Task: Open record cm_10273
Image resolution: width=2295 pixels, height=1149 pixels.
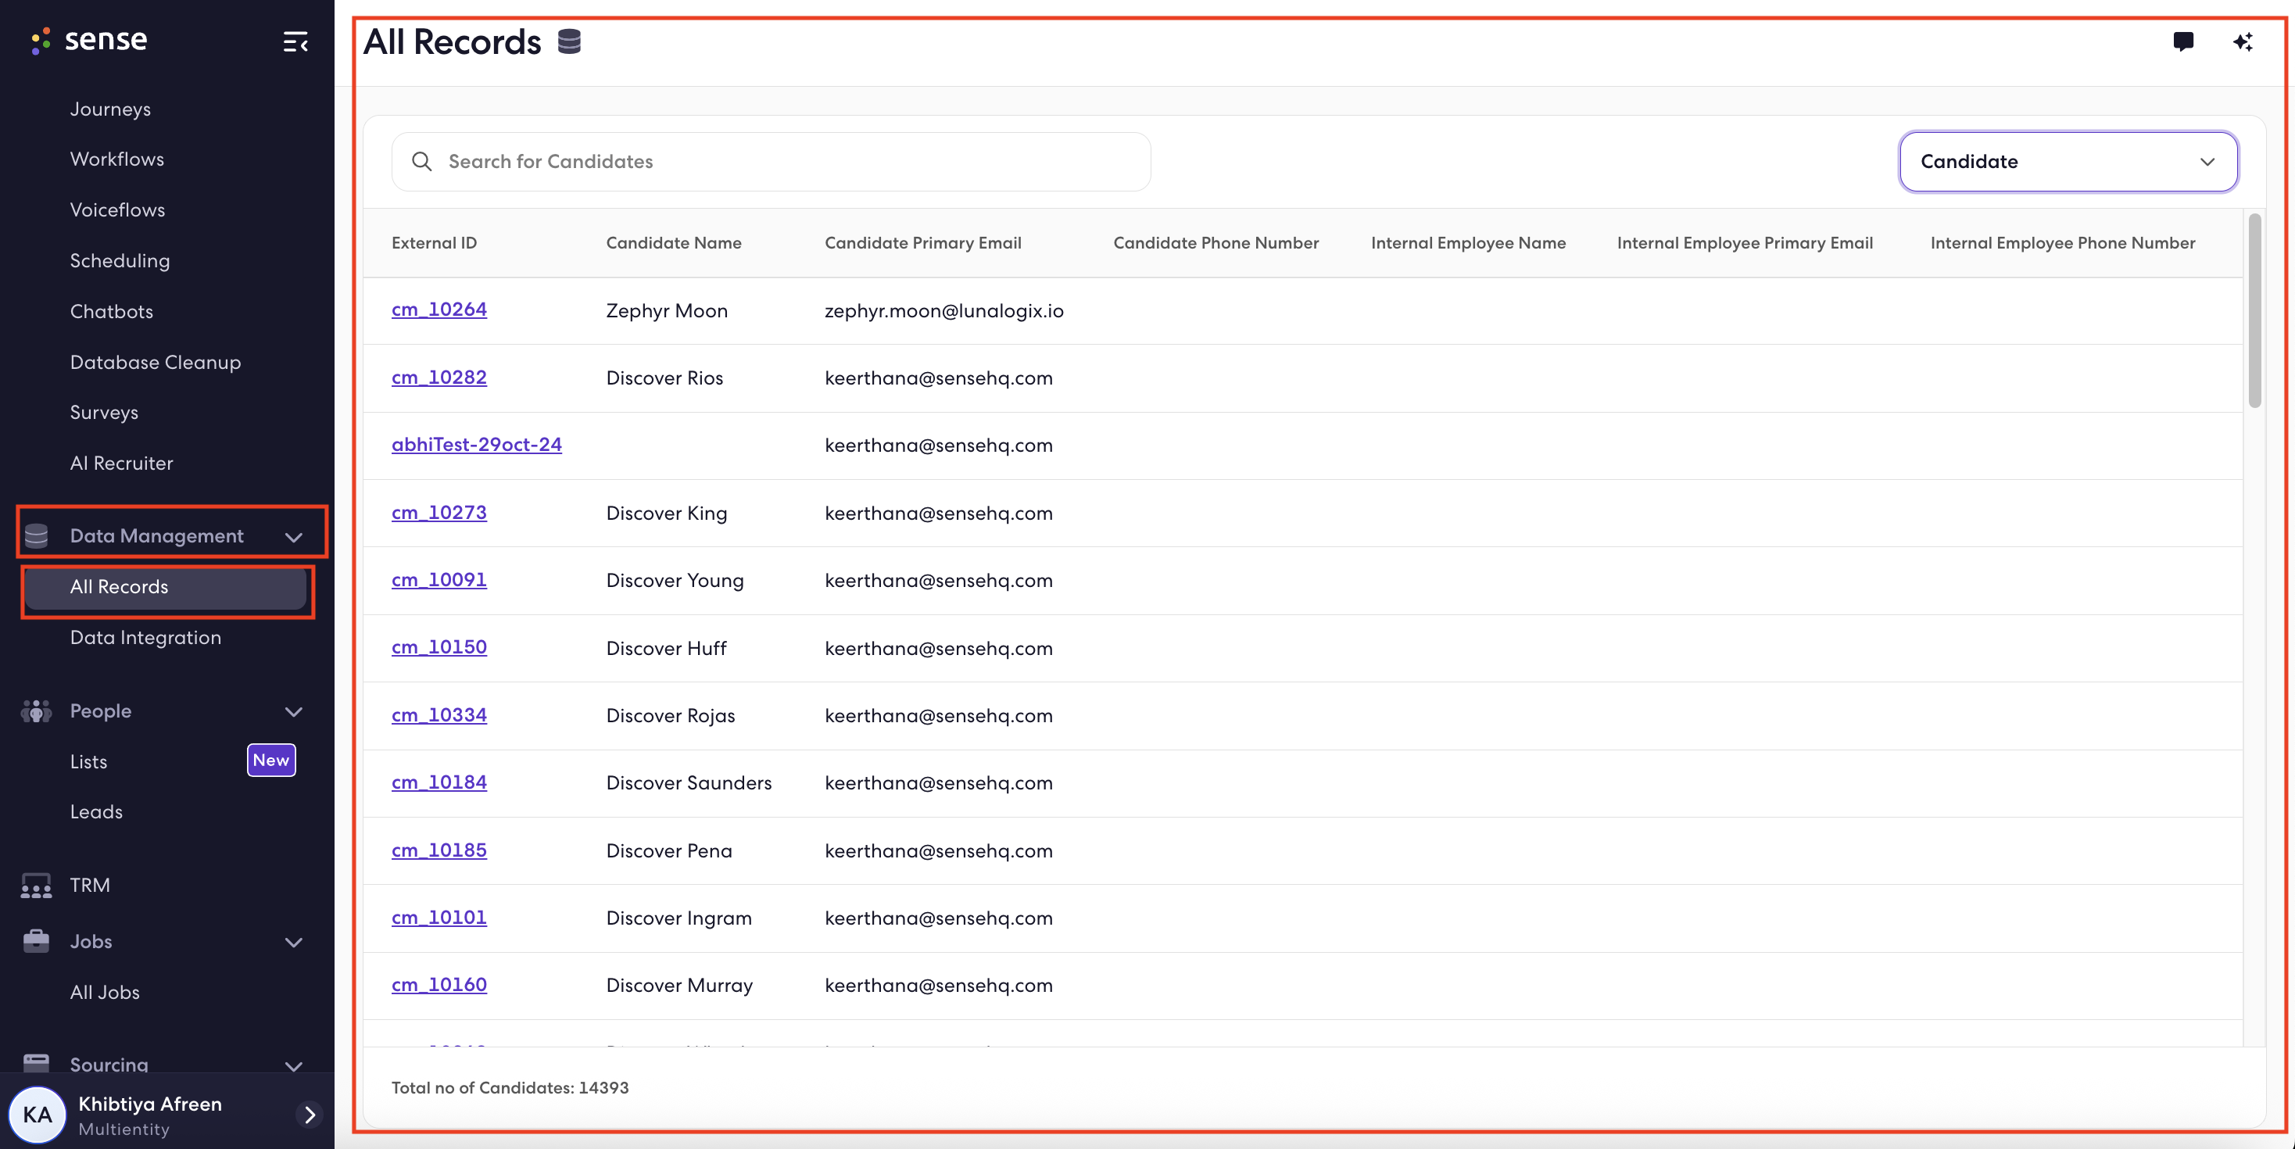Action: pyautogui.click(x=439, y=512)
